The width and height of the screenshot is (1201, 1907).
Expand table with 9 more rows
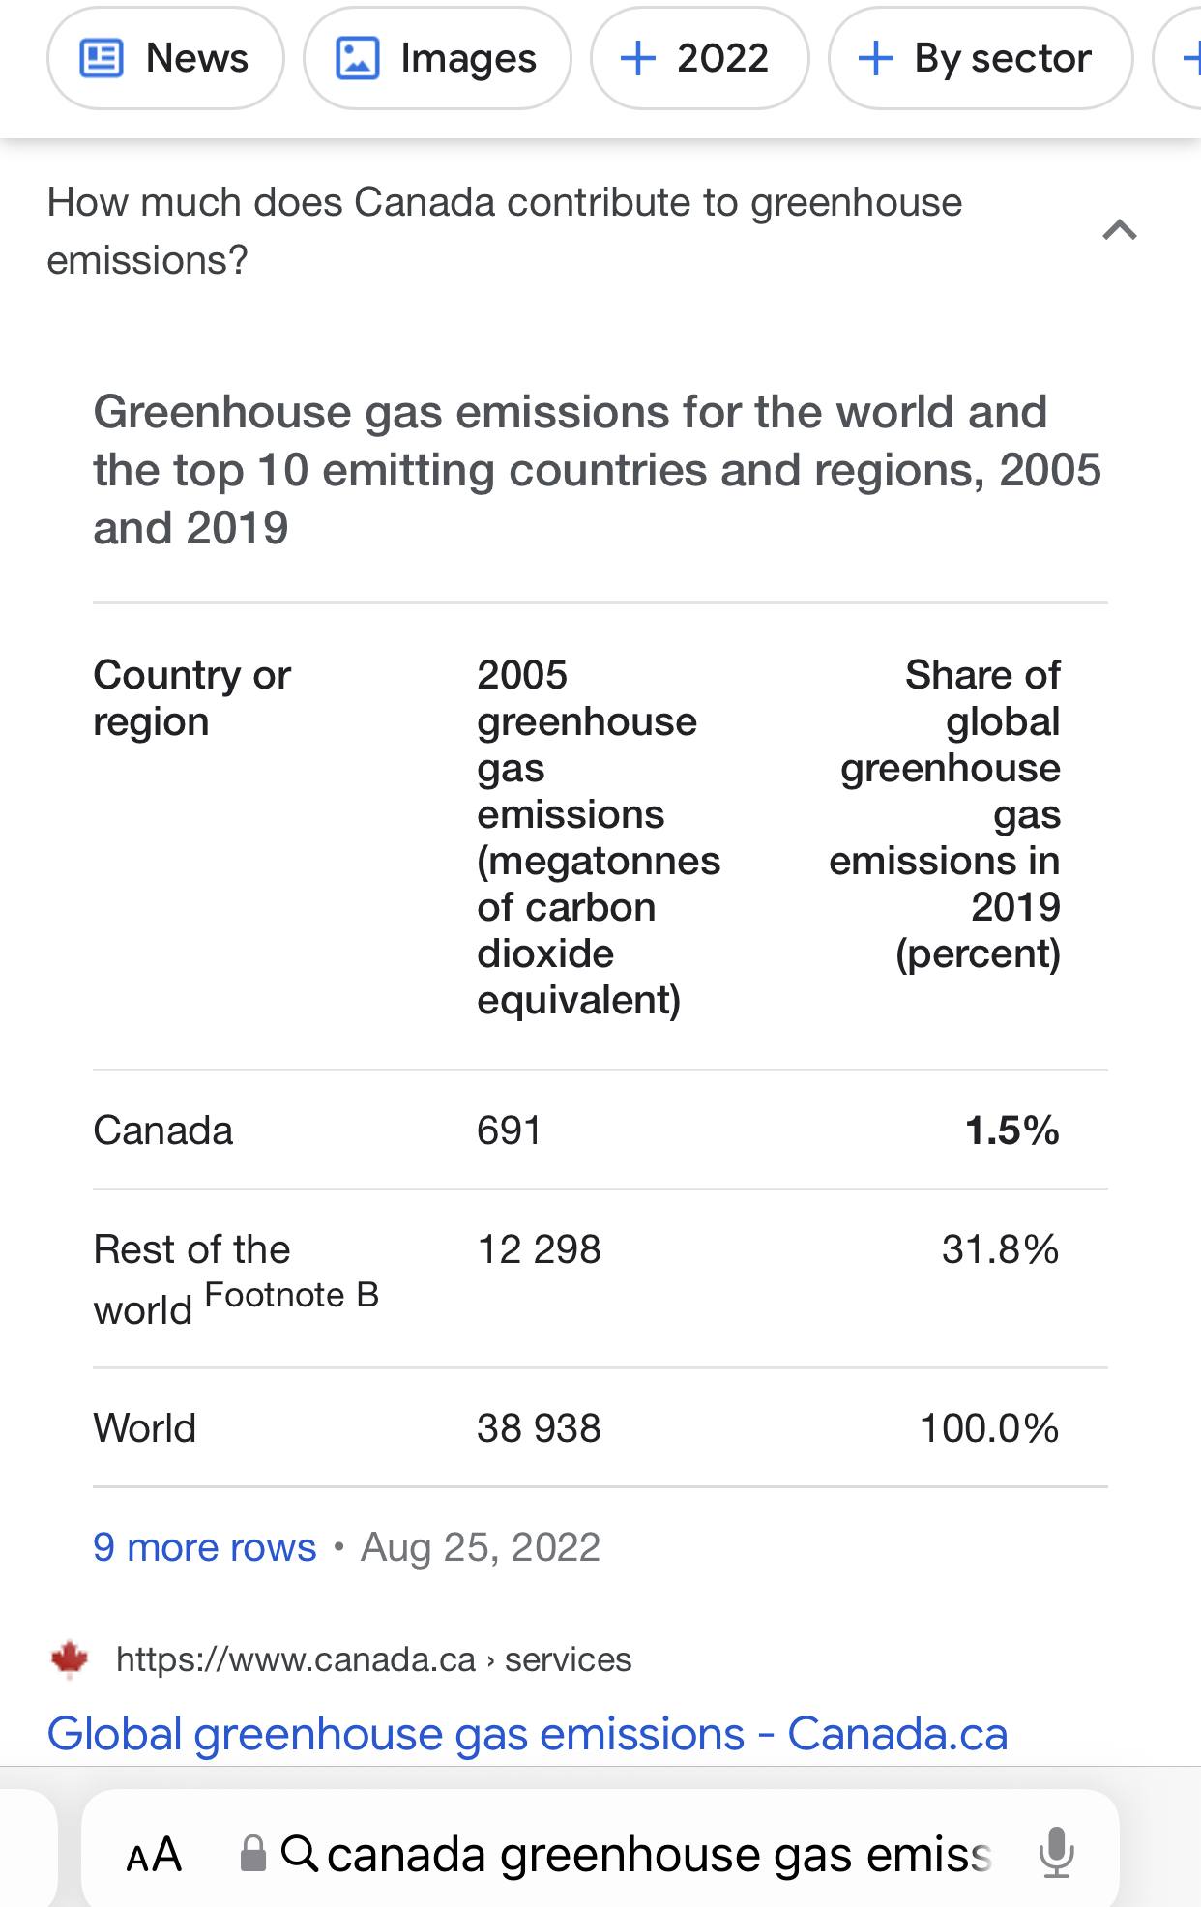point(205,1547)
